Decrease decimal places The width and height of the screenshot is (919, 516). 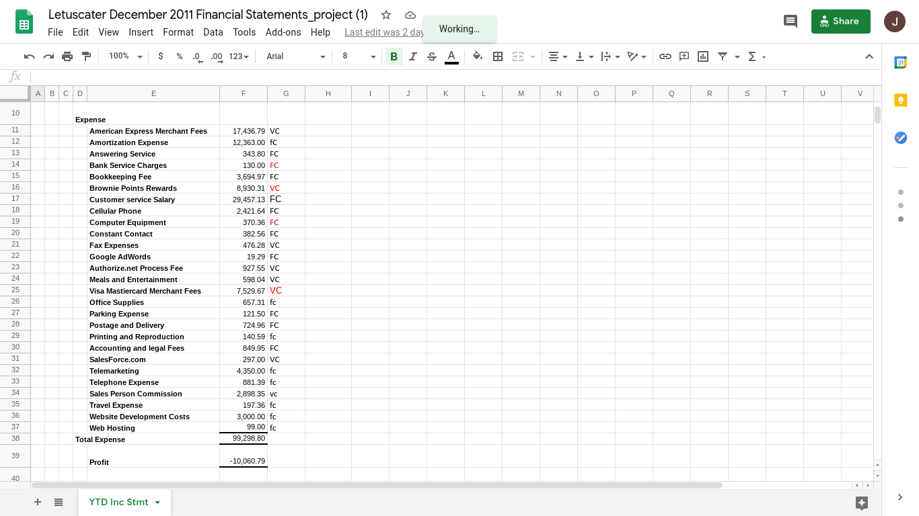[x=197, y=56]
